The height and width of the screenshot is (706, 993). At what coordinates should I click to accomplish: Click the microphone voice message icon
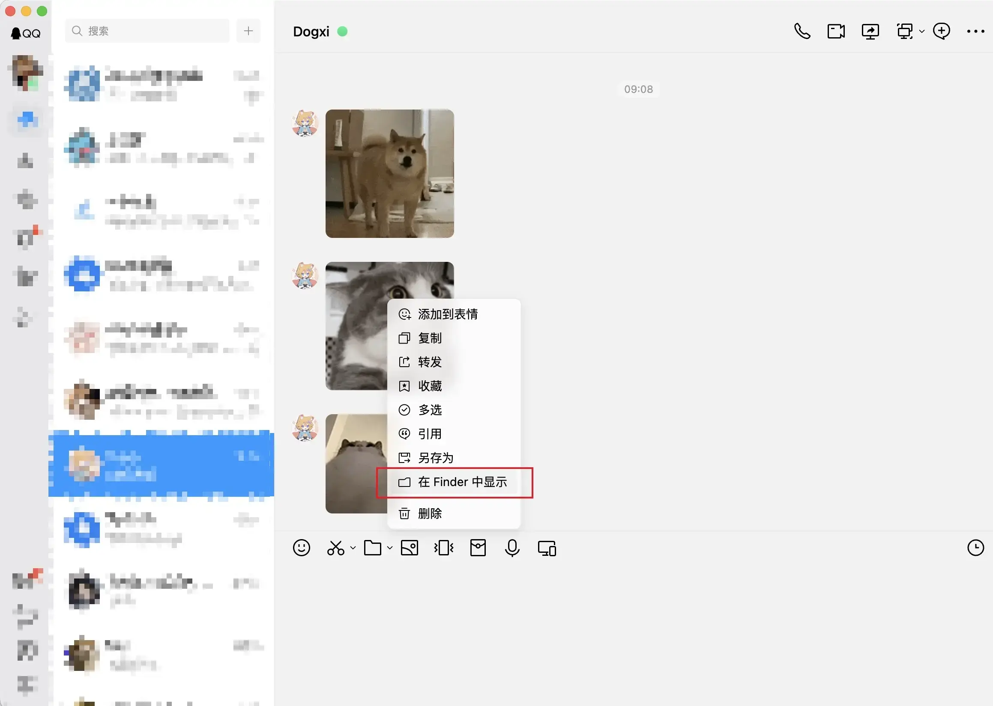click(512, 548)
